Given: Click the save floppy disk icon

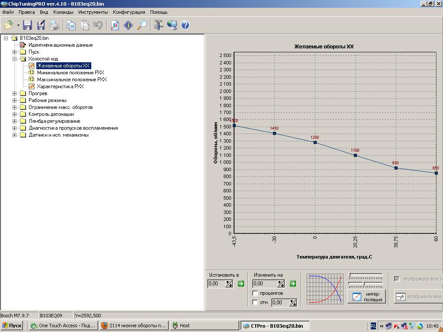Looking at the screenshot, I should pos(28,26).
